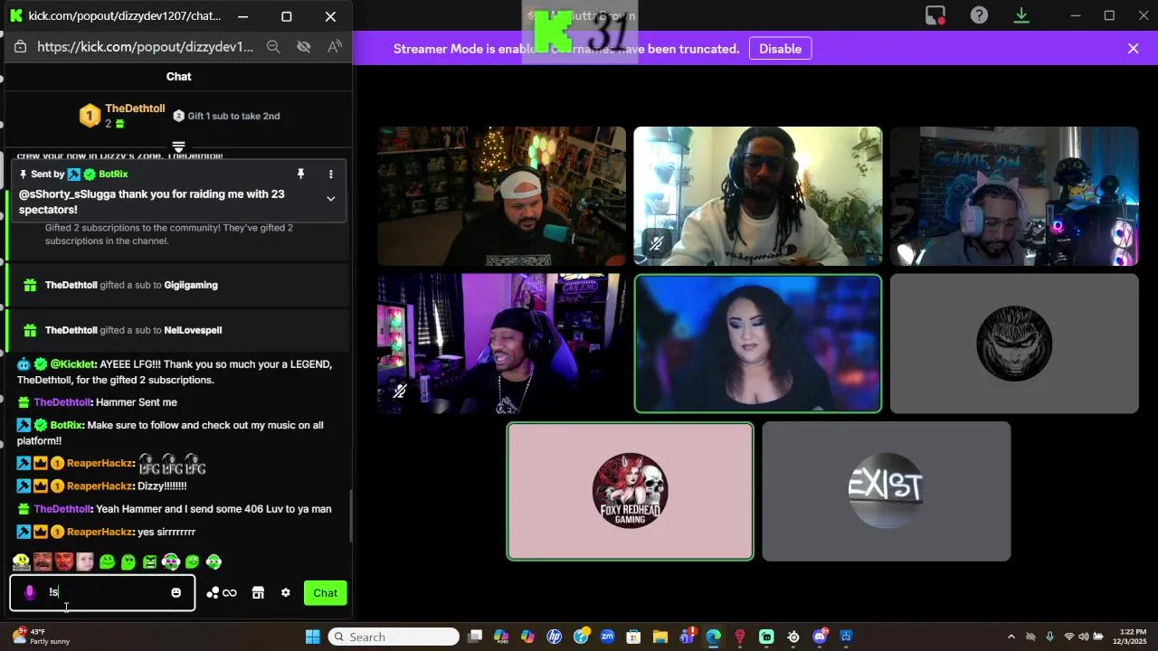Click the 'Chat' header title
This screenshot has height=651, width=1158.
coord(178,77)
